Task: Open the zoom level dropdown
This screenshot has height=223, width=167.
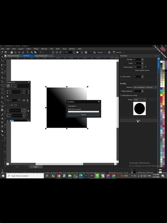Action: 74,52
